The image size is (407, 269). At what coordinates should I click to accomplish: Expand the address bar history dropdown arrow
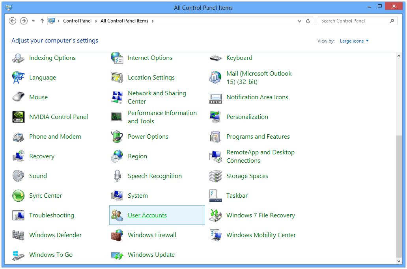coord(300,21)
